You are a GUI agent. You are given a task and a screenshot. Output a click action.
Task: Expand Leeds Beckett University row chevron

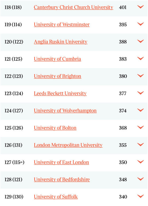tap(141, 93)
